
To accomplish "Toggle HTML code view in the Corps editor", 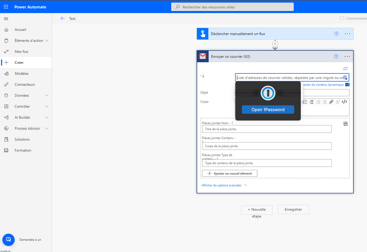I will coord(344,102).
